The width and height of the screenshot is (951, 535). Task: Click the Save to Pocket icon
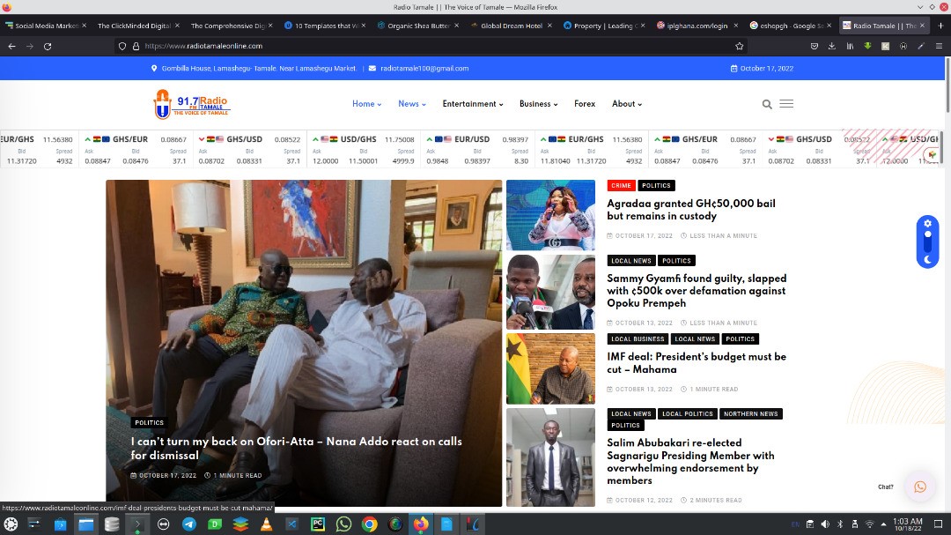coord(815,46)
